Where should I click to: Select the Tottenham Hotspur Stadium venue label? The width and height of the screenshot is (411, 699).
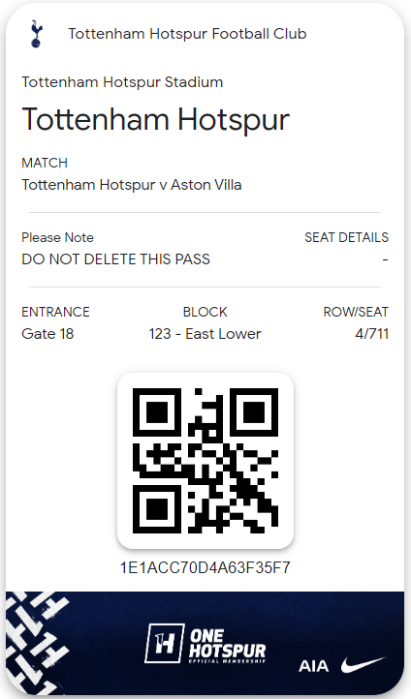coord(122,82)
